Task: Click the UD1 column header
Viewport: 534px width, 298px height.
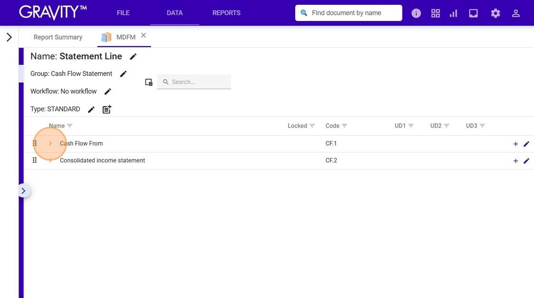Action: pos(400,126)
